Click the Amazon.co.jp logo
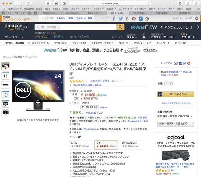The image size is (201, 177). (16, 27)
